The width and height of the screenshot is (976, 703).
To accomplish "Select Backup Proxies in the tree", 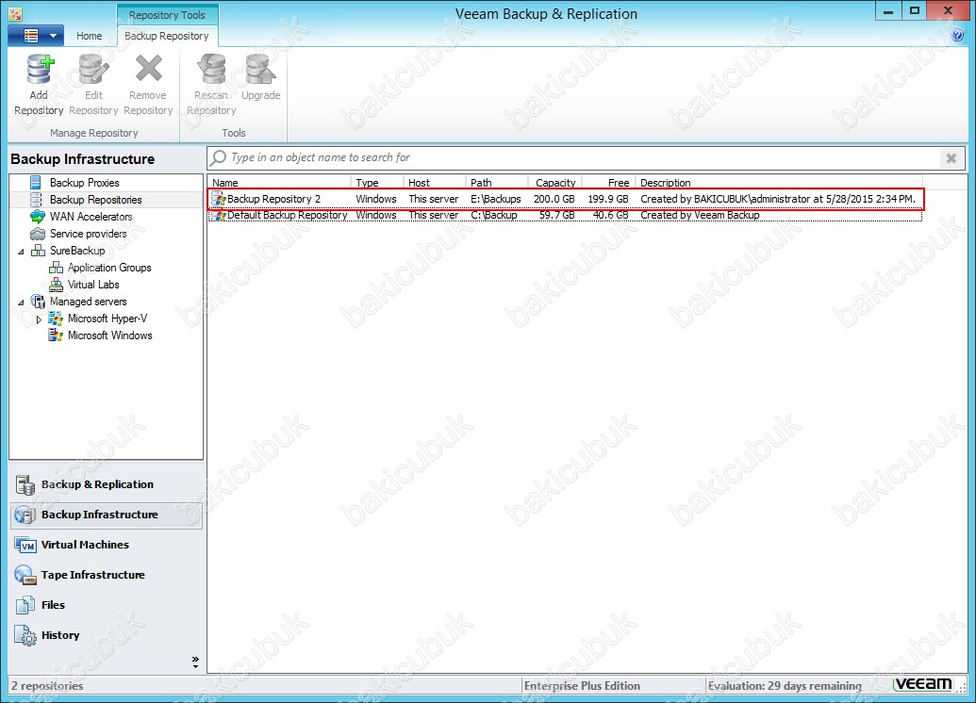I will coord(85,182).
